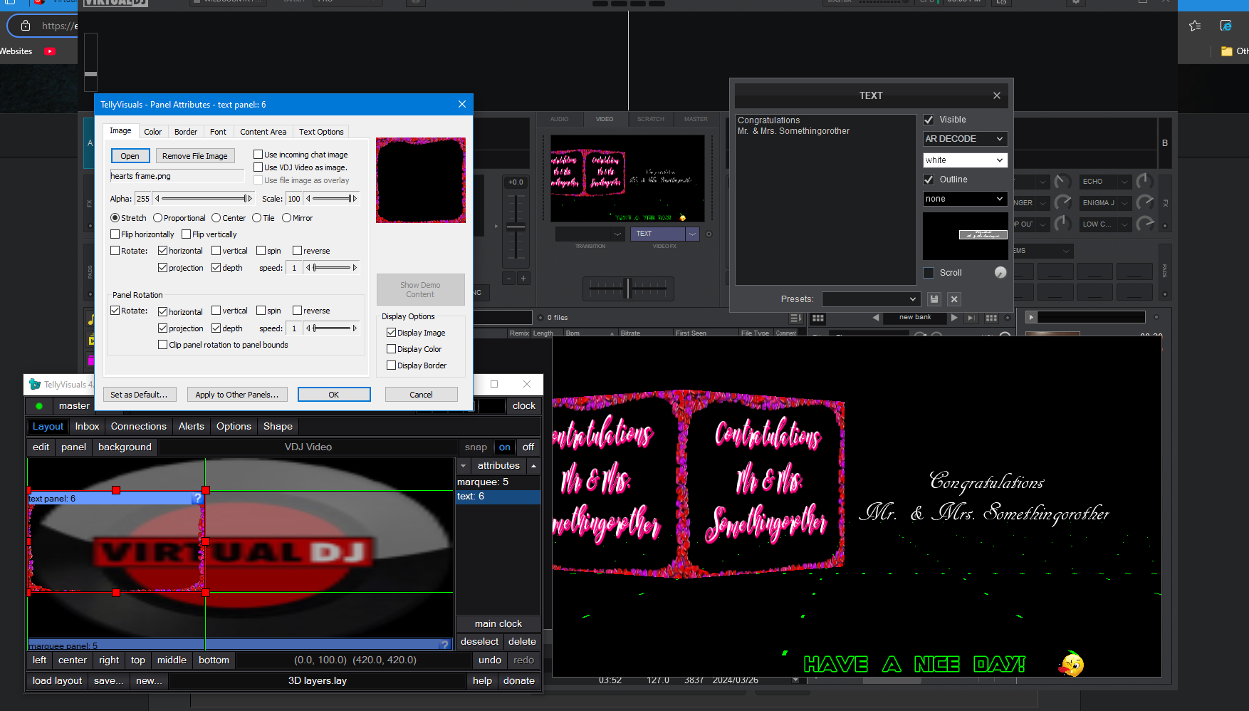This screenshot has height=711, width=1249.
Task: Delete the preset using the X icon beside Presets
Action: coord(954,299)
